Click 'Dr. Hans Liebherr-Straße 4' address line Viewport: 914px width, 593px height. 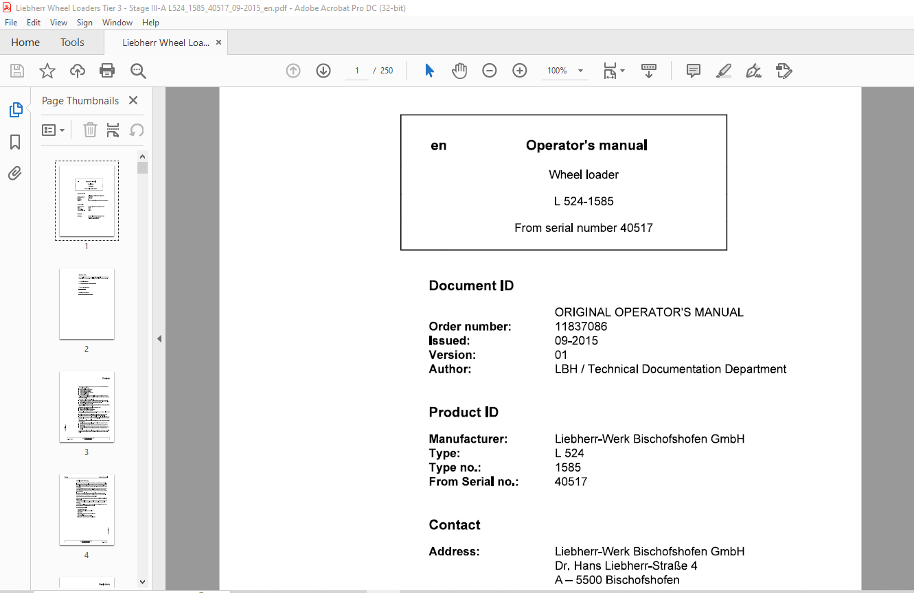[626, 566]
